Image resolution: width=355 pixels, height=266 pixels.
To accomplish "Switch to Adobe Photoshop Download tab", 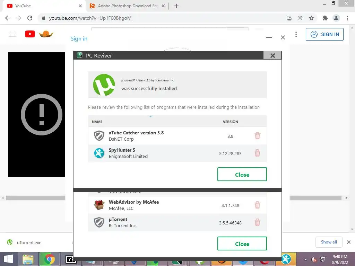I will pyautogui.click(x=128, y=6).
